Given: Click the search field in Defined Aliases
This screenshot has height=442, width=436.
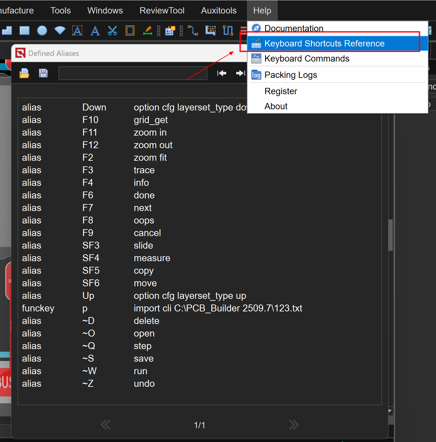Looking at the screenshot, I should (133, 73).
